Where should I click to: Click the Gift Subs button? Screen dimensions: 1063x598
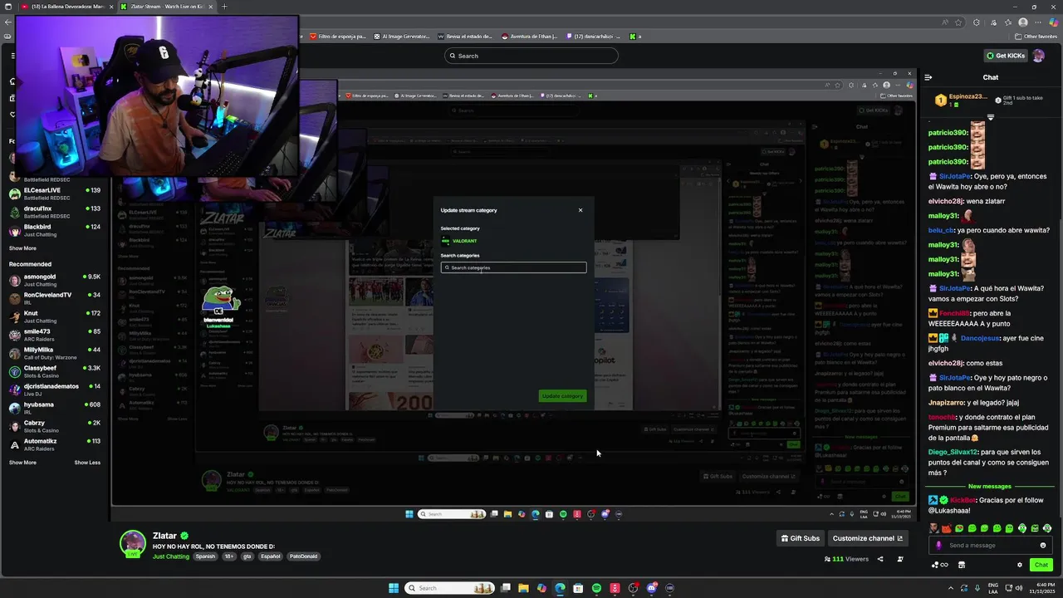pos(801,538)
